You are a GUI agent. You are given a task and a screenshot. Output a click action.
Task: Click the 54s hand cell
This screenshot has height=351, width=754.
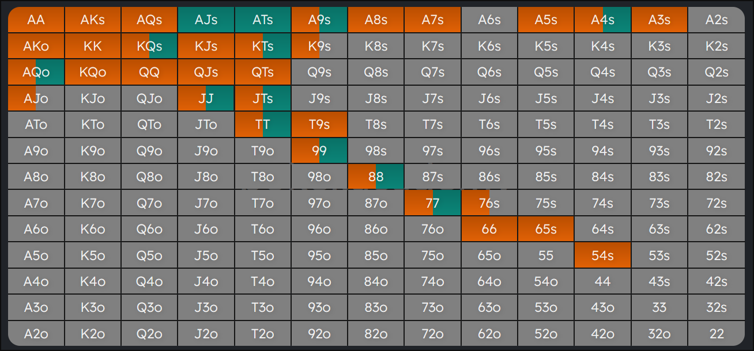pyautogui.click(x=602, y=255)
